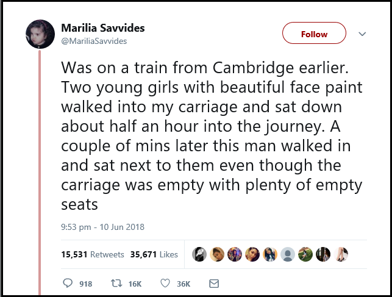This screenshot has width=392, height=297.
Task: Click the second liker avatar in the row
Action: (217, 254)
